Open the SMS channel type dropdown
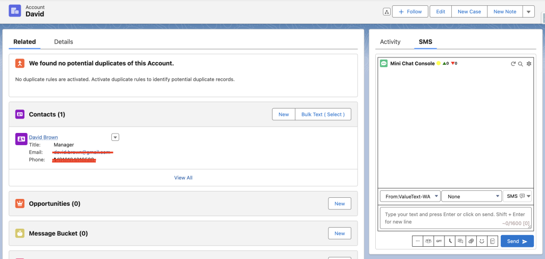This screenshot has width=545, height=259. click(517, 196)
